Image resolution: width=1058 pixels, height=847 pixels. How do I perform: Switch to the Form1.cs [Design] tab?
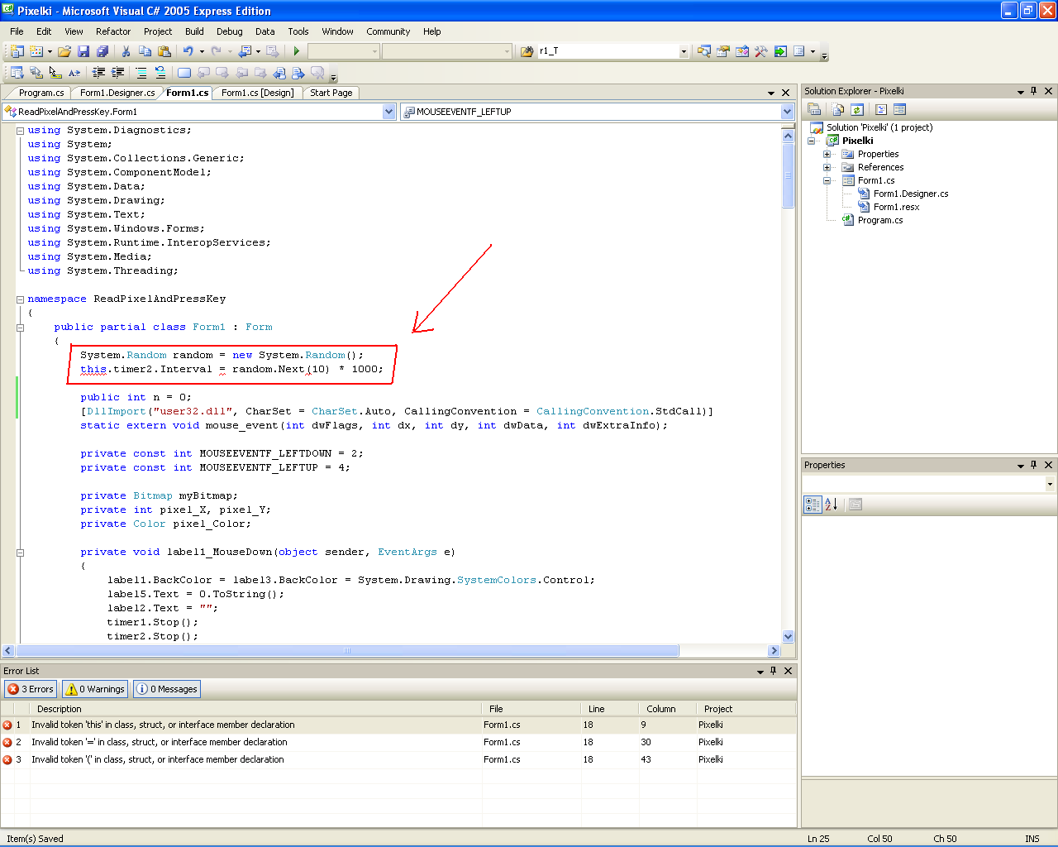click(x=257, y=93)
